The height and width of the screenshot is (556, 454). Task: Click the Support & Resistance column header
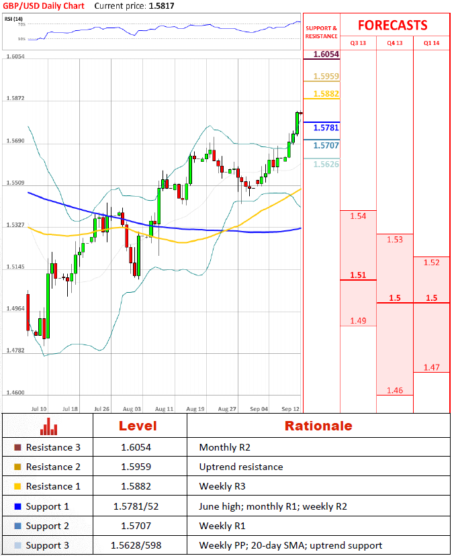(x=322, y=32)
